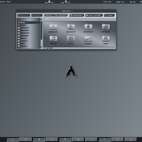Open the Aiuto menu in top panel
Screen dimensions: 142x142
pyautogui.click(x=9, y=2)
